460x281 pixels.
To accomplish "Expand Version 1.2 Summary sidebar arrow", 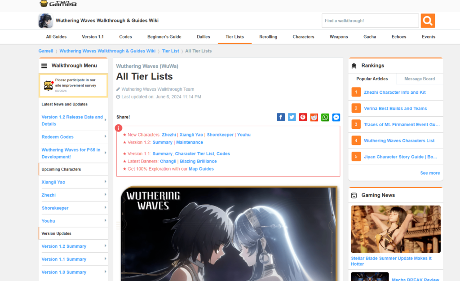I will pyautogui.click(x=105, y=246).
